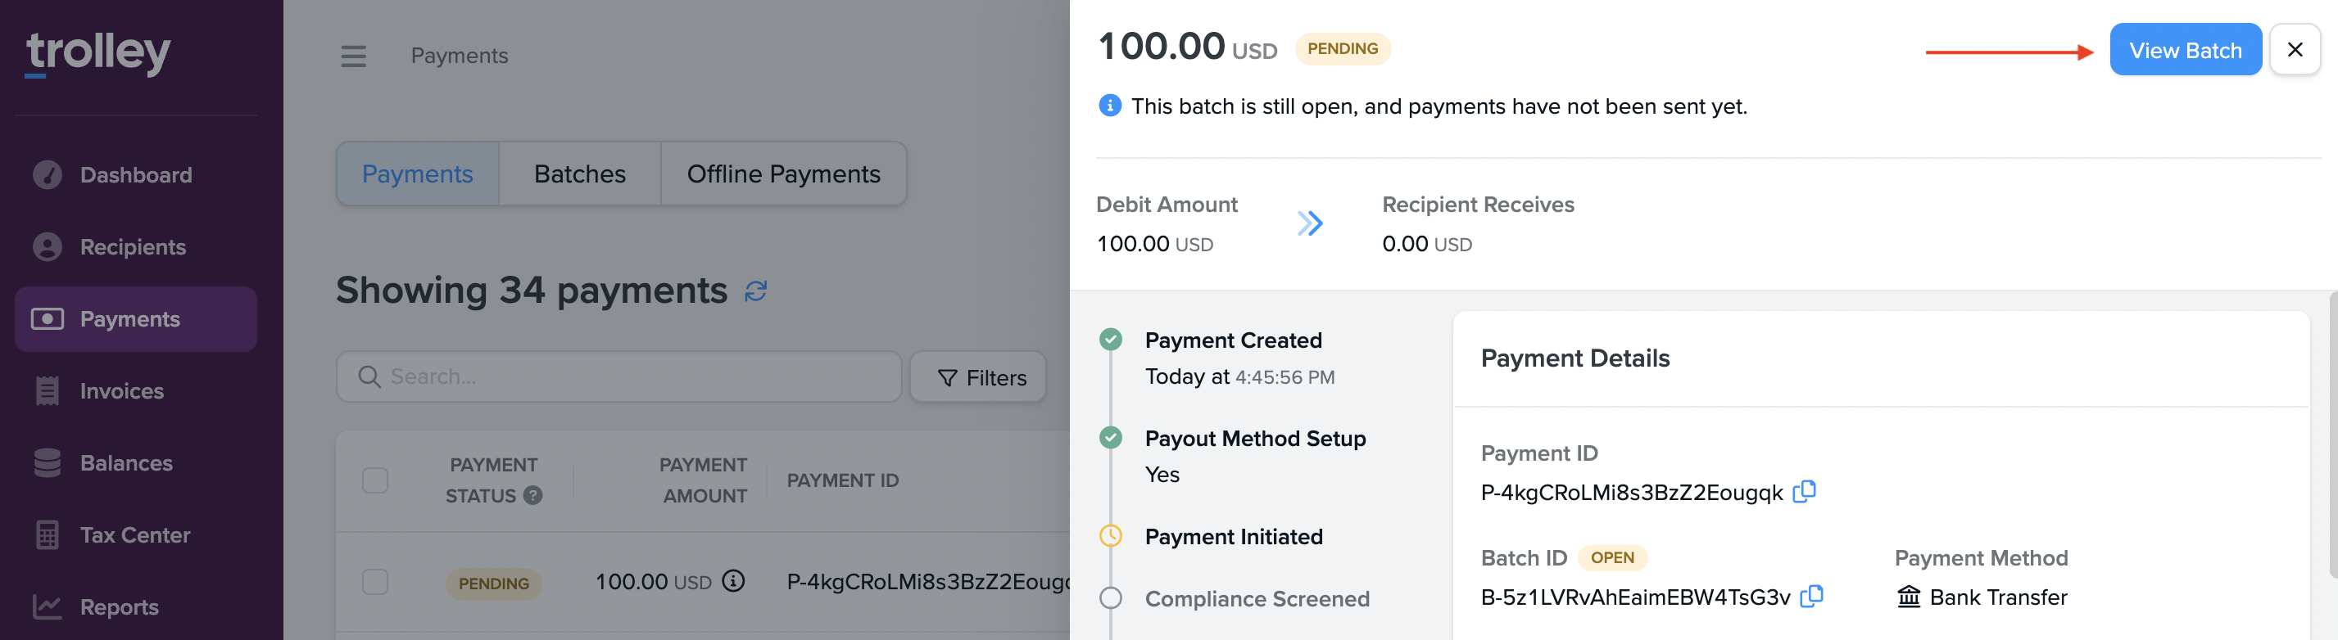
Task: Click the panel's vertical scrollbar
Action: [x=2332, y=435]
